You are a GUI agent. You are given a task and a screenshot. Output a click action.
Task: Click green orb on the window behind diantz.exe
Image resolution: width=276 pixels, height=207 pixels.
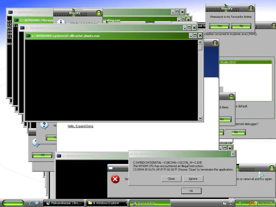215,43
